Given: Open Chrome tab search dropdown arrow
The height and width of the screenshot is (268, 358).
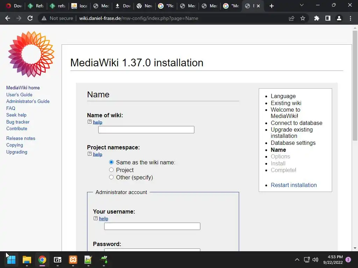Looking at the screenshot, I should click(x=302, y=5).
